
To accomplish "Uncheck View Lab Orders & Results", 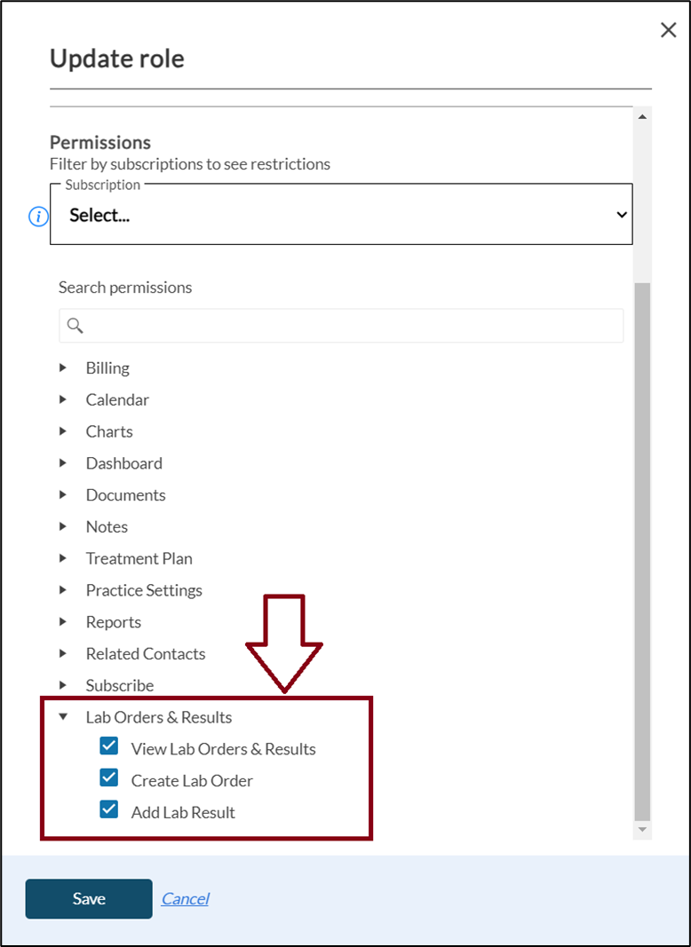I will (x=109, y=746).
